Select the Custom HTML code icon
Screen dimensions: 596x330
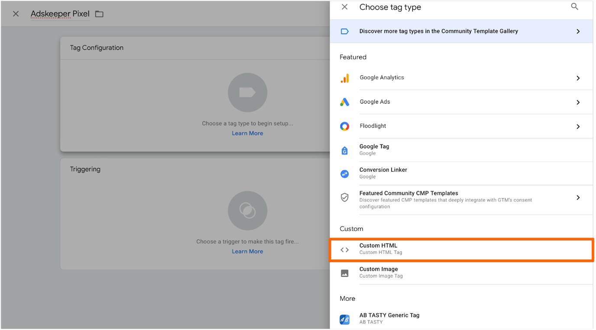click(x=344, y=249)
